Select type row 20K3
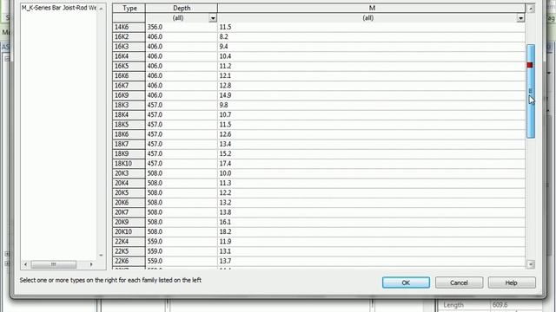Viewport: 556px width, 312px height. pos(319,173)
